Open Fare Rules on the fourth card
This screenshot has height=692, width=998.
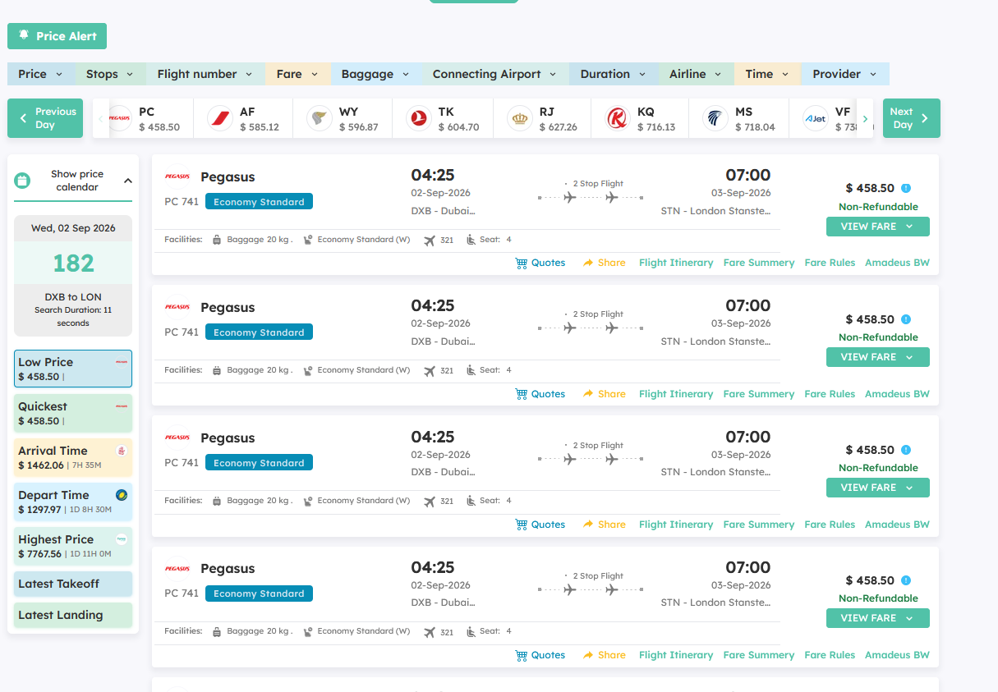(x=830, y=655)
